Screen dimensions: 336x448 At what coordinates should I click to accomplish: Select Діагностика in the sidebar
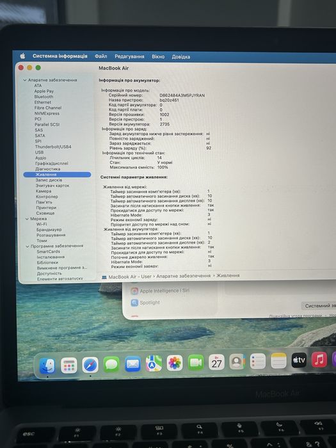point(48,169)
